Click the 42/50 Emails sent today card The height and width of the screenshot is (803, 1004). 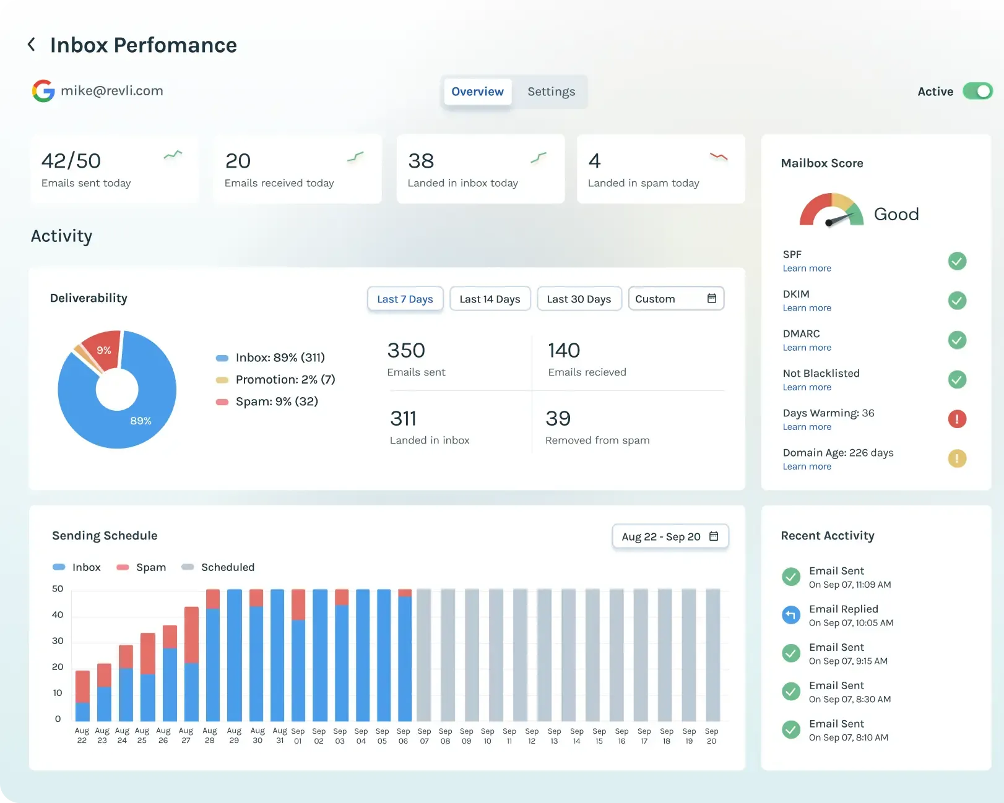(x=115, y=169)
